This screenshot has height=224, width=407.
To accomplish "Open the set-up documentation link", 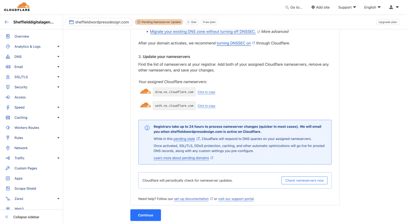I will [x=191, y=199].
